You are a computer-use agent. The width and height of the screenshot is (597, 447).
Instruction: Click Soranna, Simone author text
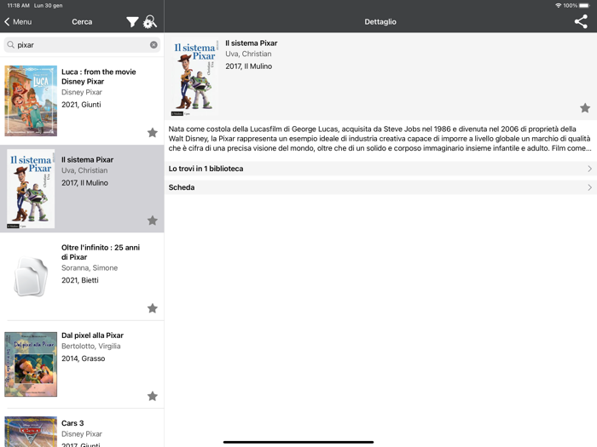click(90, 268)
